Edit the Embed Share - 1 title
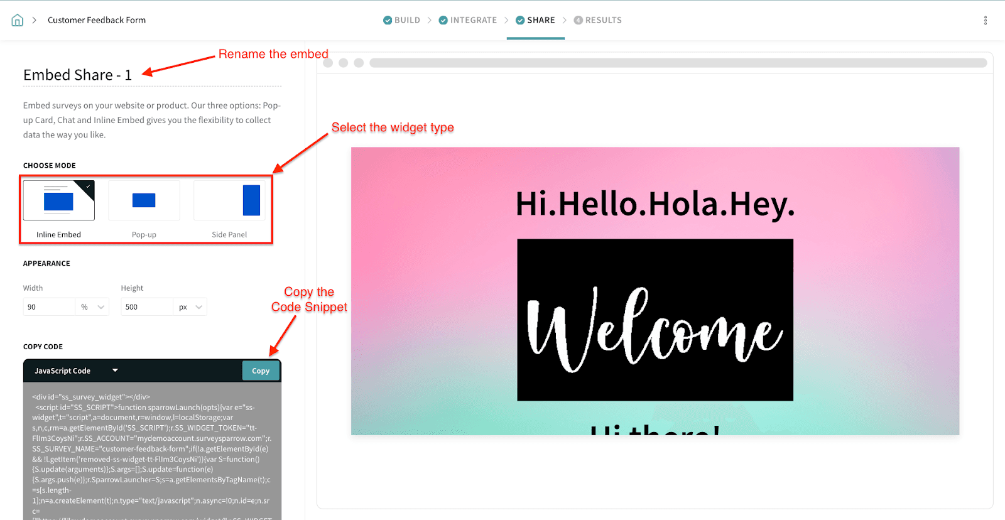This screenshot has height=520, width=1005. point(78,75)
